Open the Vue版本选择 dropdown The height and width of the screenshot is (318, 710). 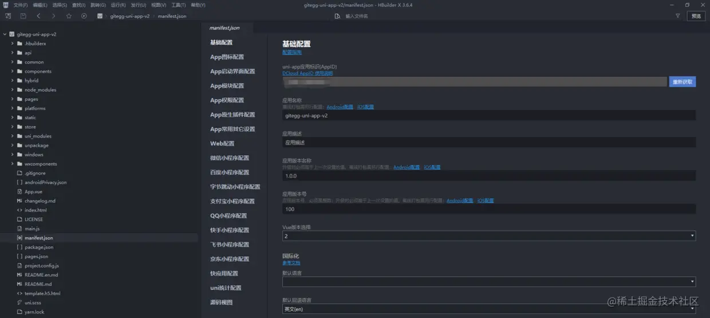tap(489, 235)
